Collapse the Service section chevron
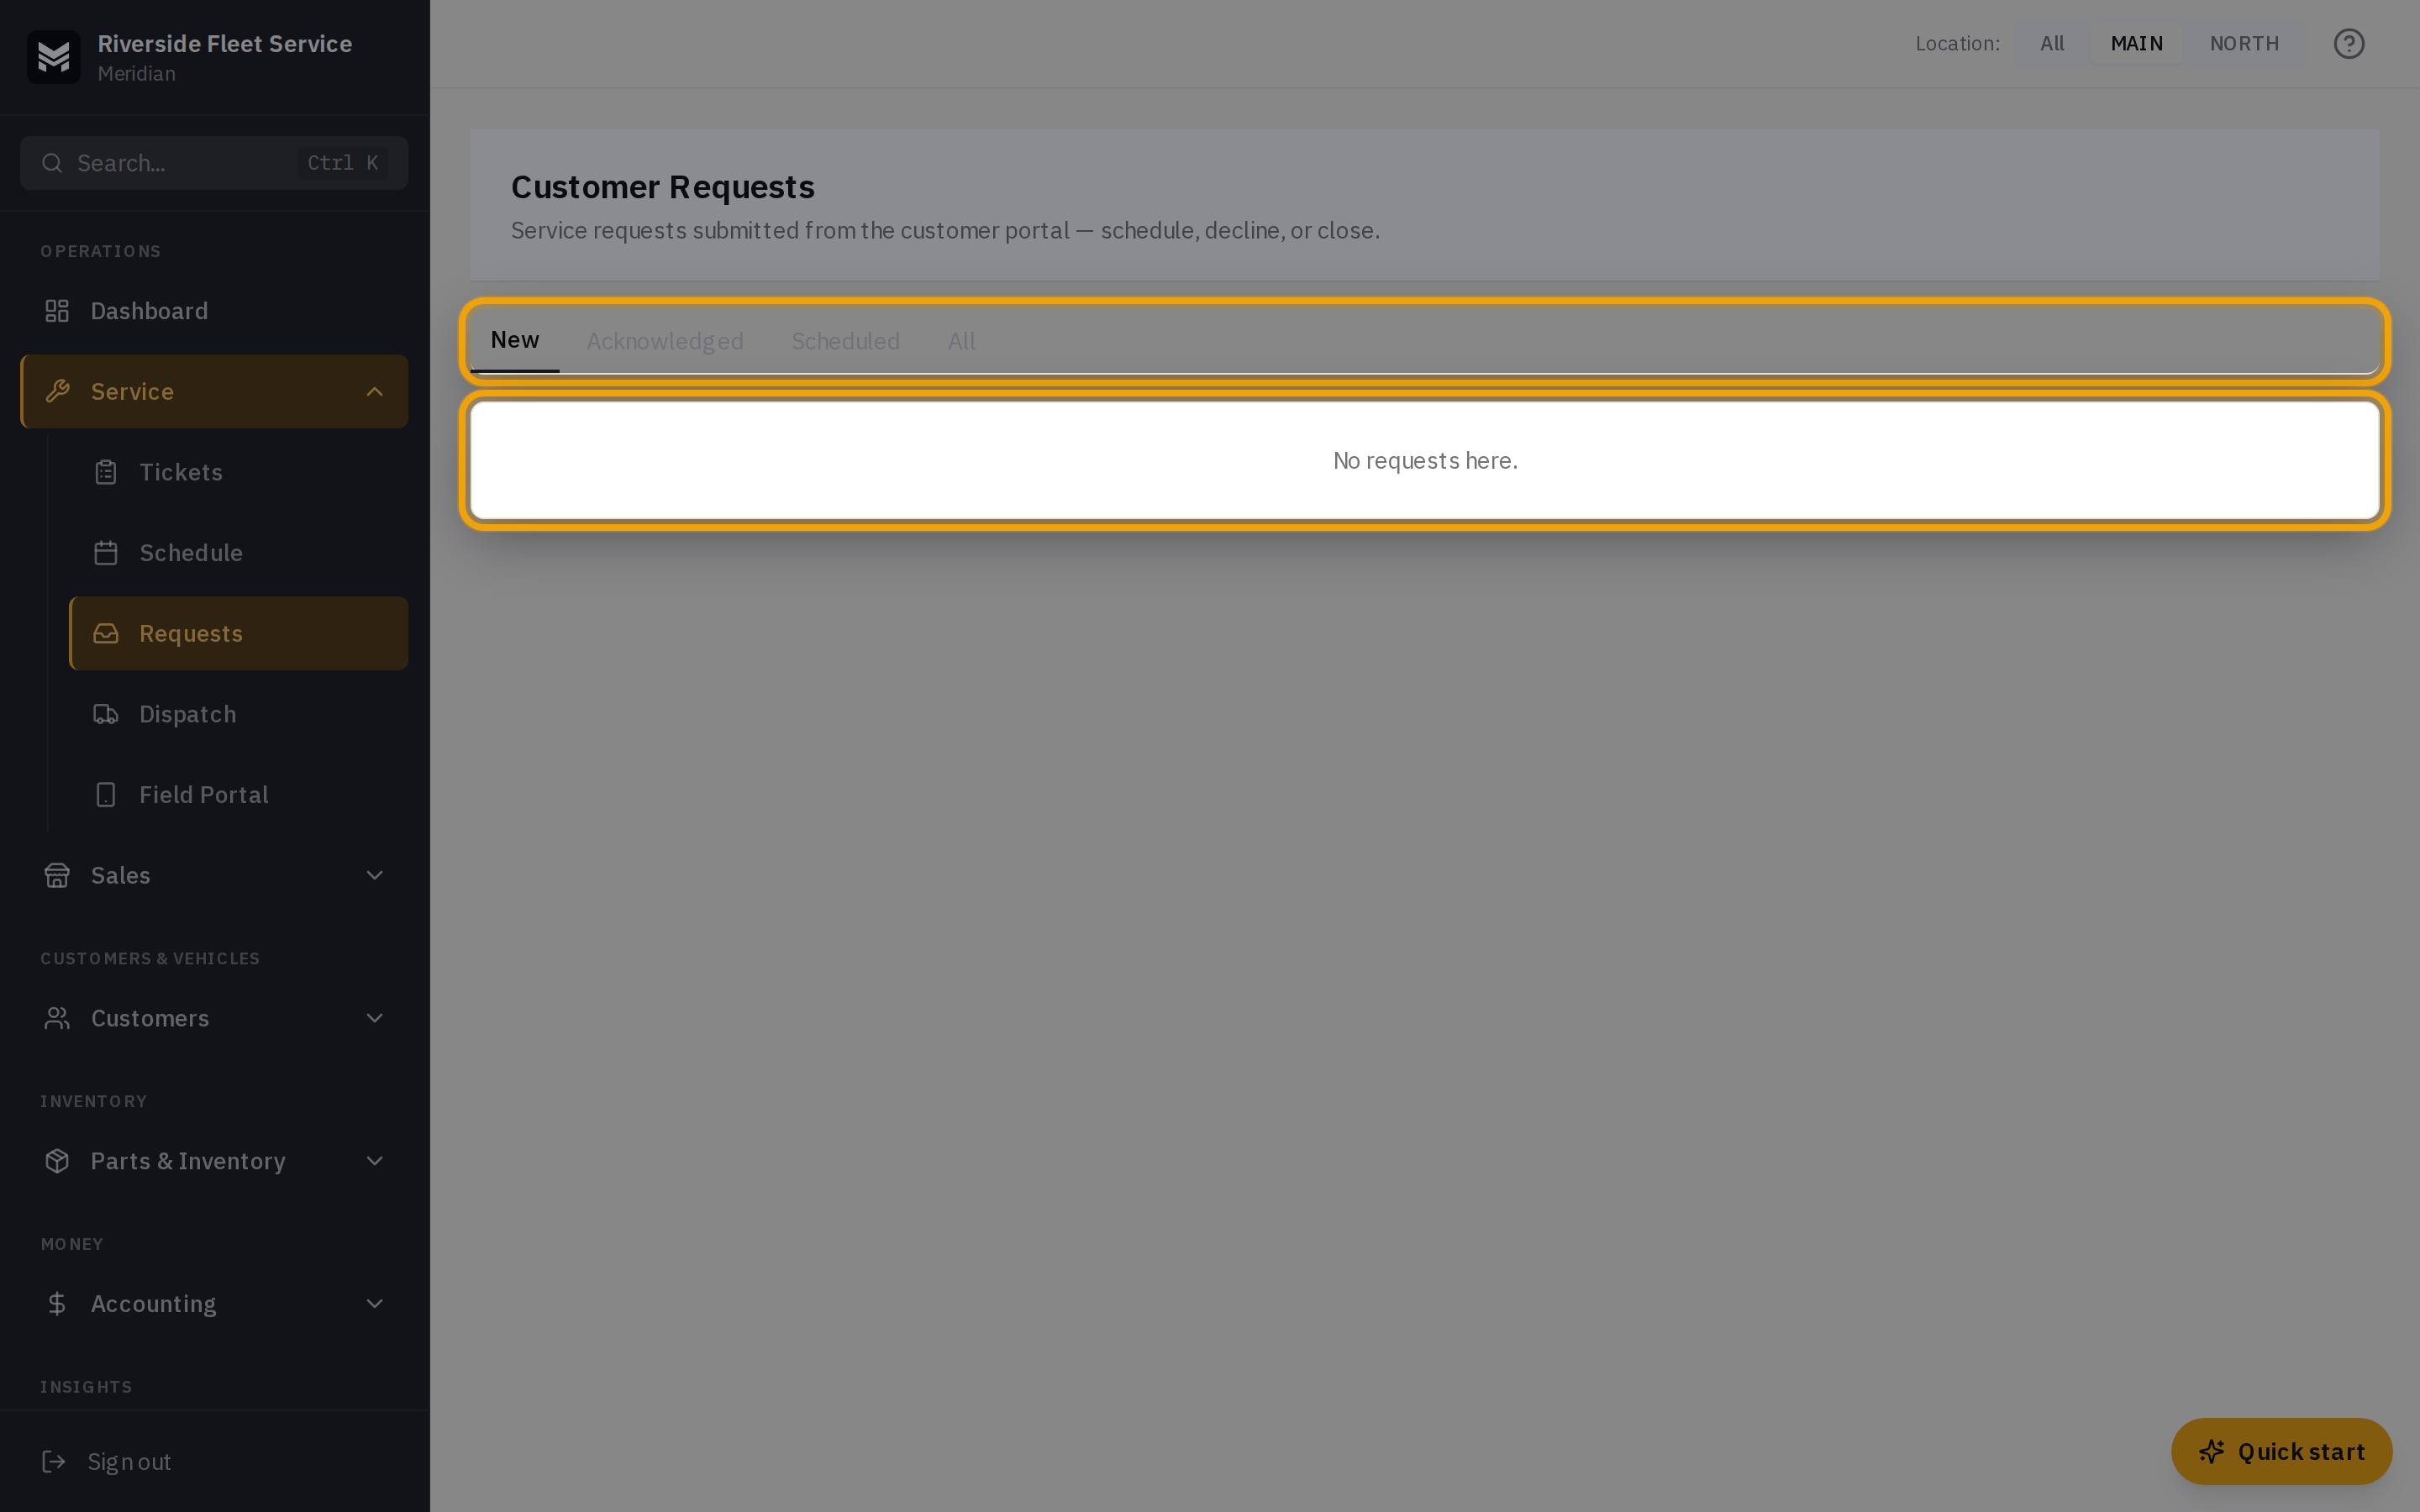Screen dimensions: 2420x1512 click(x=375, y=391)
